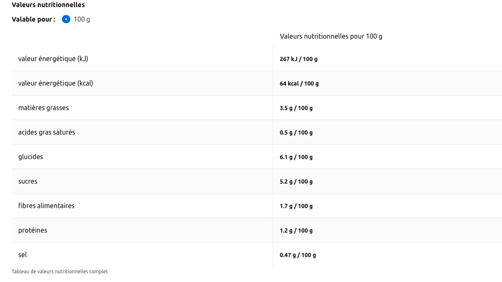Click the Valeurs nutritionnelles pour 100 g column header
The width and height of the screenshot is (502, 282).
pos(331,37)
